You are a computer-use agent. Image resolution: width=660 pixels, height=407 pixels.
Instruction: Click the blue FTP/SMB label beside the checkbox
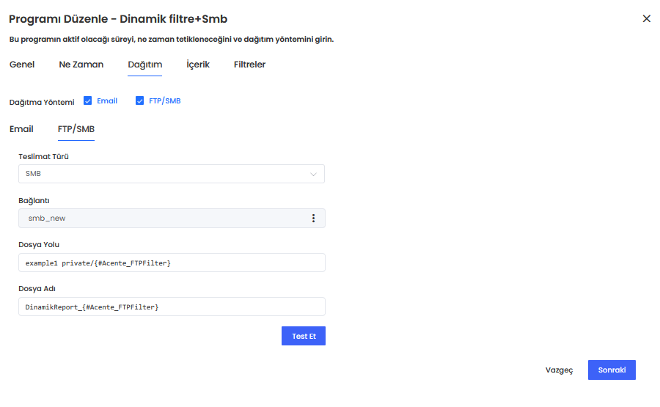tap(164, 101)
